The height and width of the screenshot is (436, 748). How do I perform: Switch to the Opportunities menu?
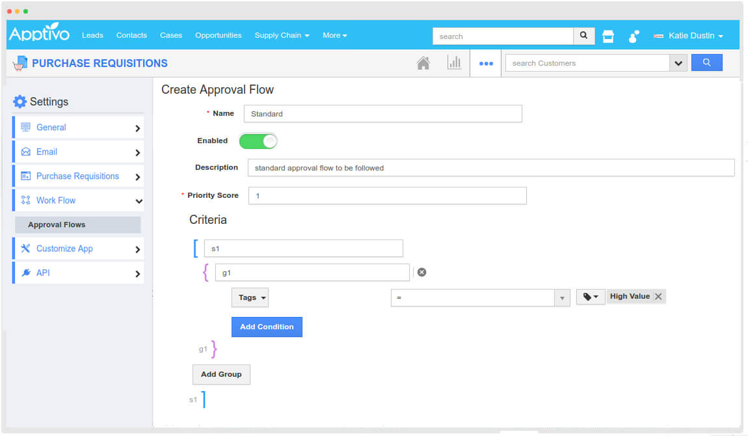point(218,35)
